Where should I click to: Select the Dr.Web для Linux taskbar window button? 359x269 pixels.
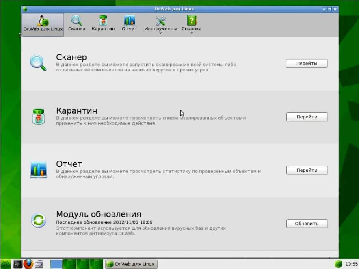point(131,264)
